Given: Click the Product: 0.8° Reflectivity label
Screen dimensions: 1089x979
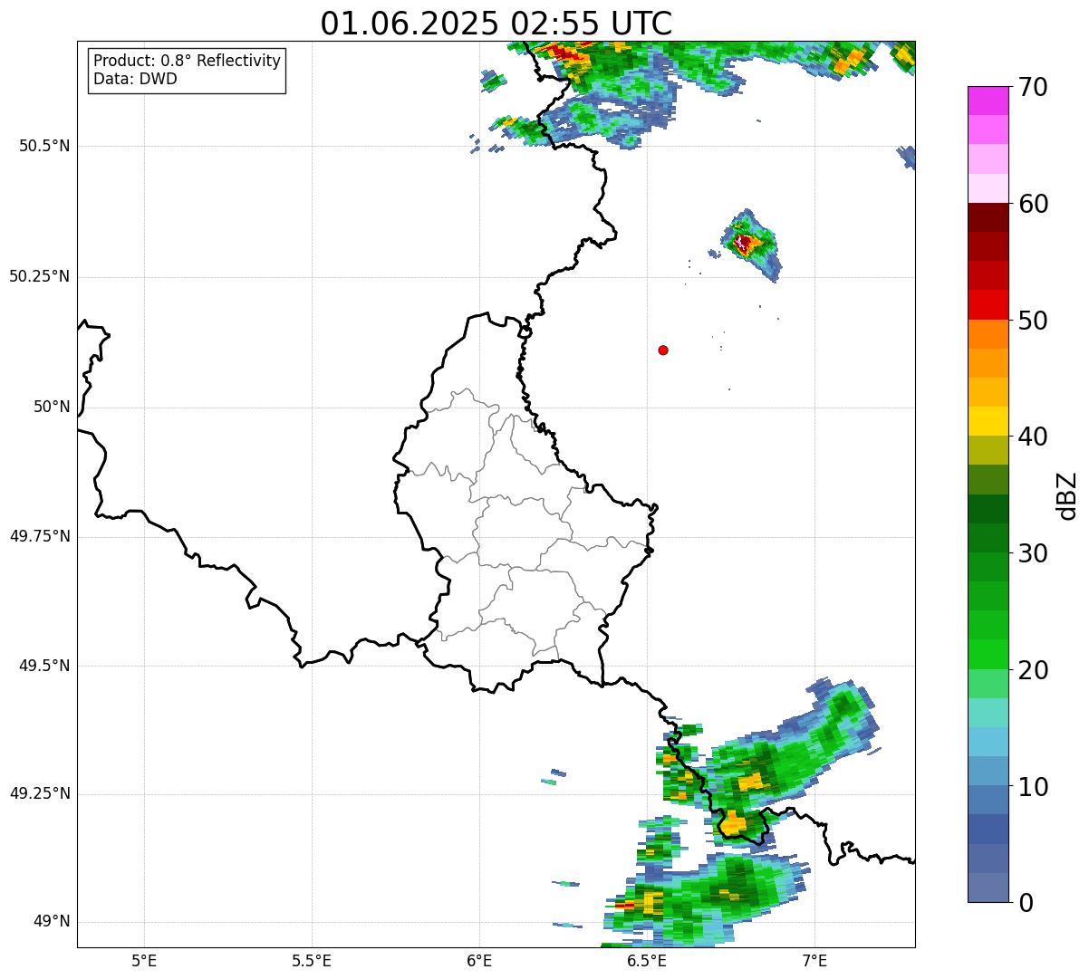Looking at the screenshot, I should point(187,61).
